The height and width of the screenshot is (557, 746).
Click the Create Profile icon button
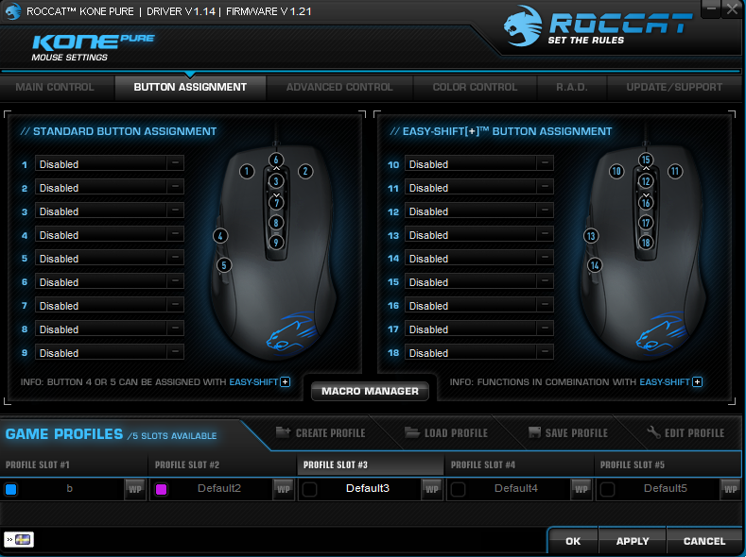(283, 432)
